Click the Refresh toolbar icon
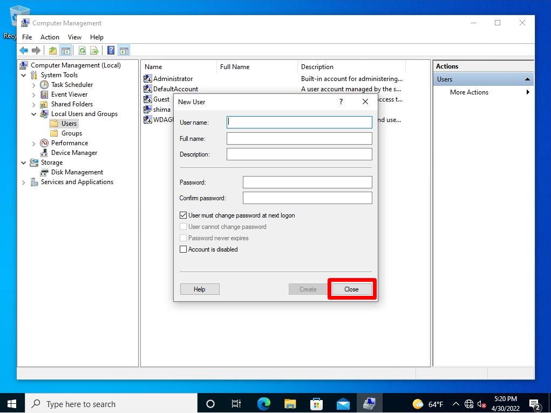The width and height of the screenshot is (551, 413). click(82, 51)
